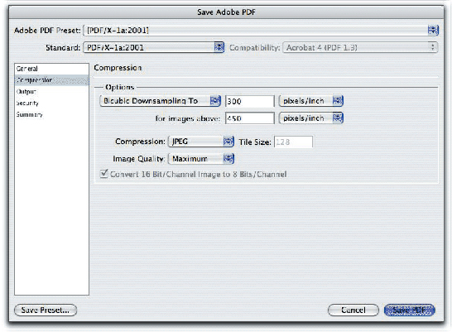Click the downsampling resolution field showing 300
The height and width of the screenshot is (332, 452).
pyautogui.click(x=250, y=101)
